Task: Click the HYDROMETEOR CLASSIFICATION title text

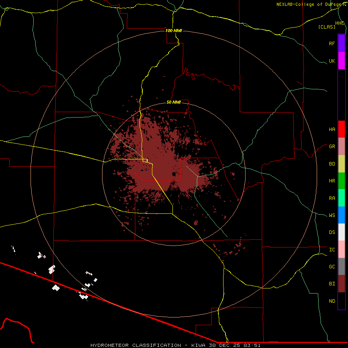Action: [x=136, y=345]
